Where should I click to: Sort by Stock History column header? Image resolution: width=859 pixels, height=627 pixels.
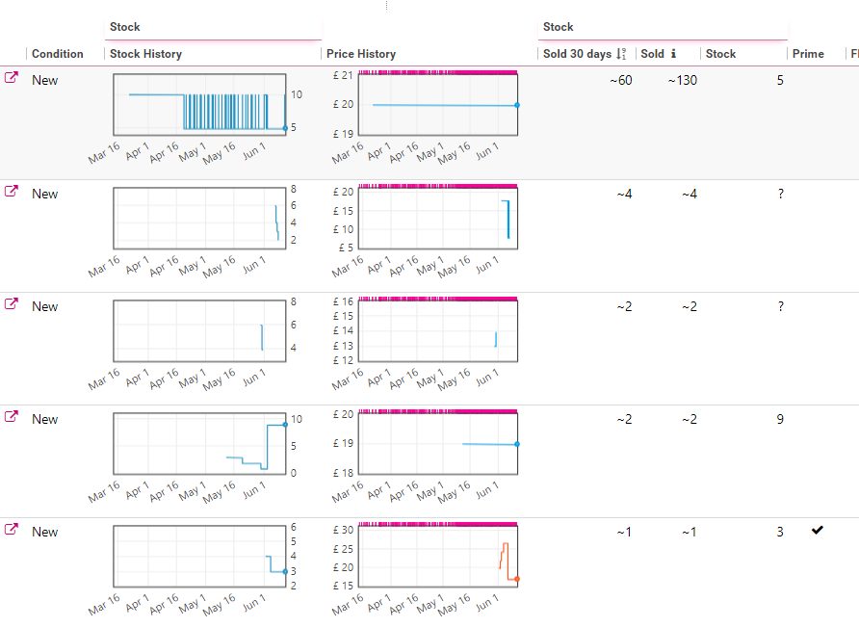145,54
